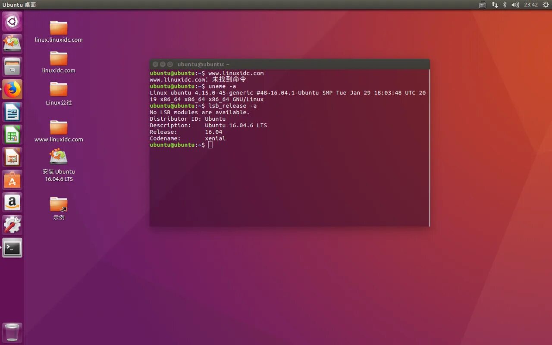Open LibreOffice Impress presentation app
Image resolution: width=552 pixels, height=345 pixels.
[12, 157]
